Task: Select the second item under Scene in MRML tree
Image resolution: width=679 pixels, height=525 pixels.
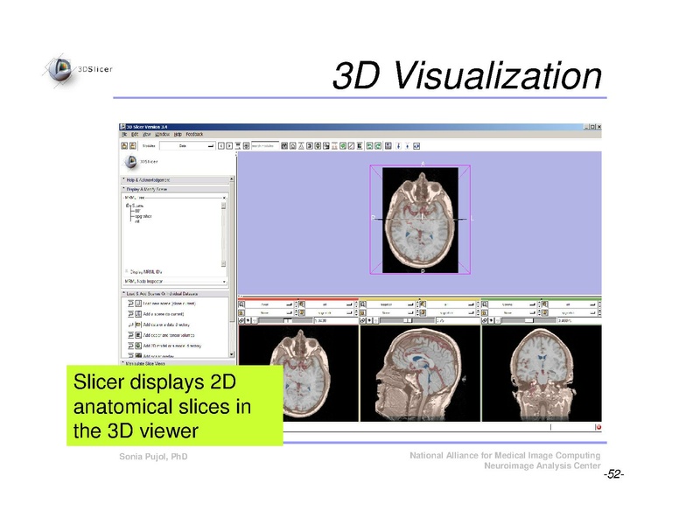Action: (143, 216)
